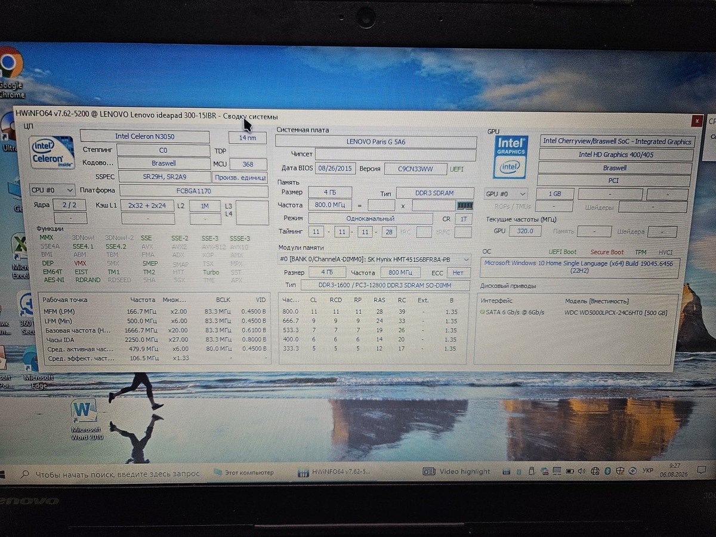Click the Произв. единица button
This screenshot has height=537, width=716.
tap(240, 177)
